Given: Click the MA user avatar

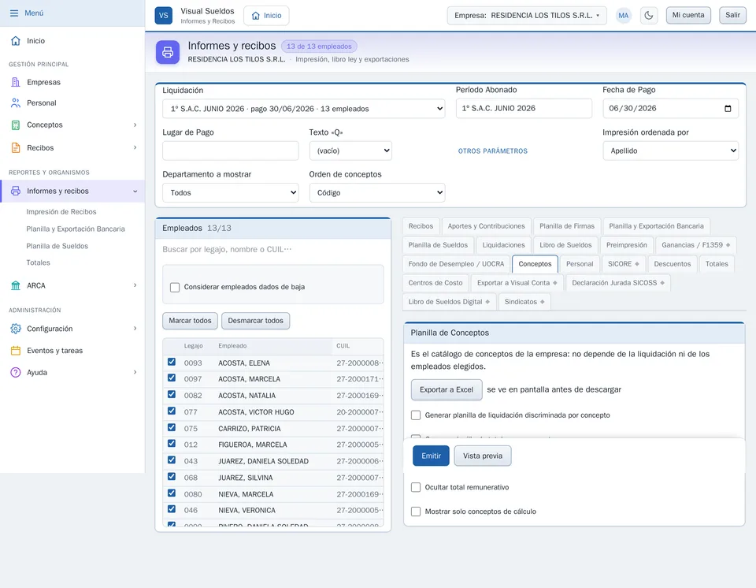Looking at the screenshot, I should tap(624, 16).
